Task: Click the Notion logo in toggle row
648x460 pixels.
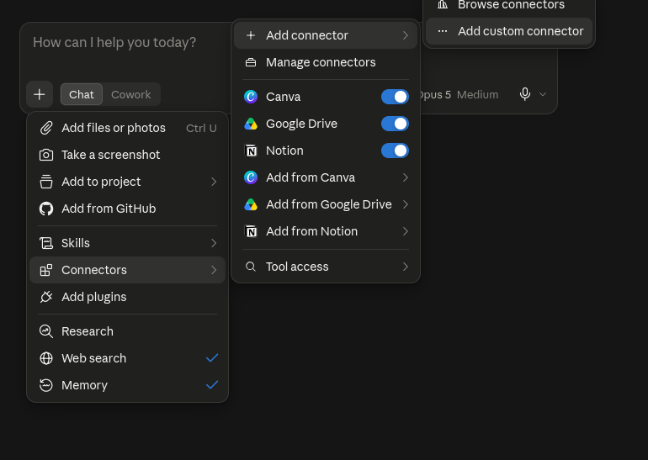Action: 251,151
